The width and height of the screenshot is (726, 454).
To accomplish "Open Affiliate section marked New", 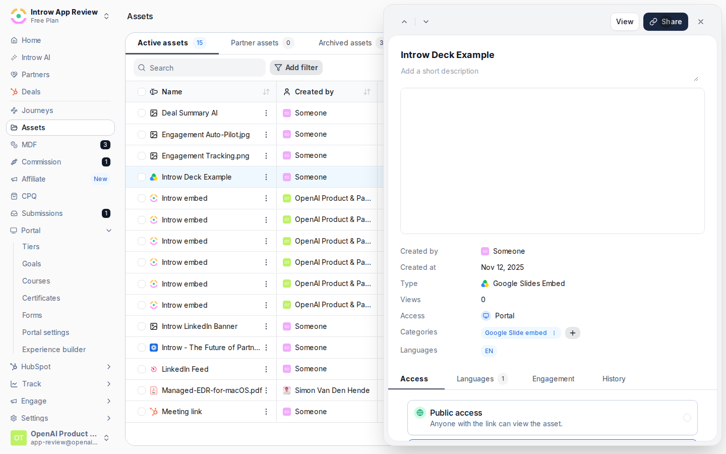I will pyautogui.click(x=60, y=179).
